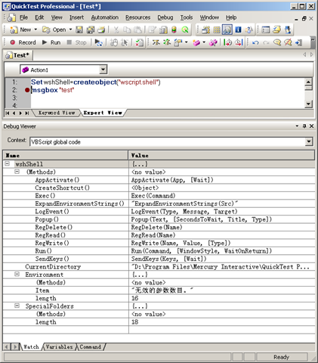318x363 pixels.
Task: Open the New button dropdown arrow
Action: [36, 29]
